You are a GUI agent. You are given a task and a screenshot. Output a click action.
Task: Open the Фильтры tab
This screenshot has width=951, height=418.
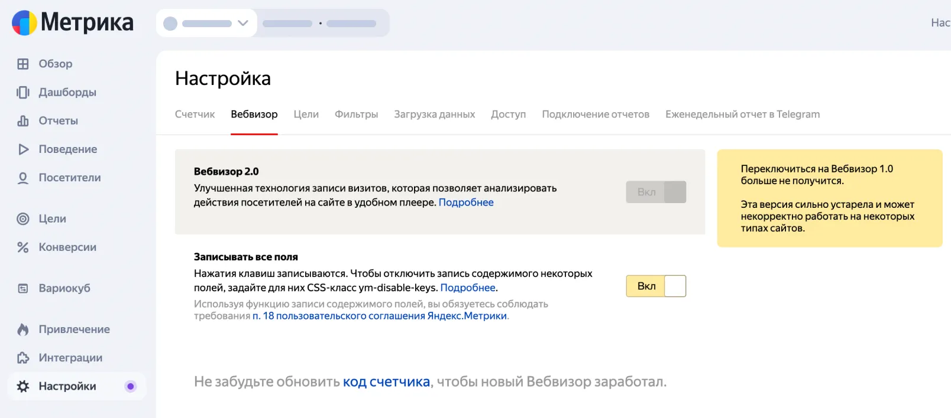pyautogui.click(x=357, y=114)
